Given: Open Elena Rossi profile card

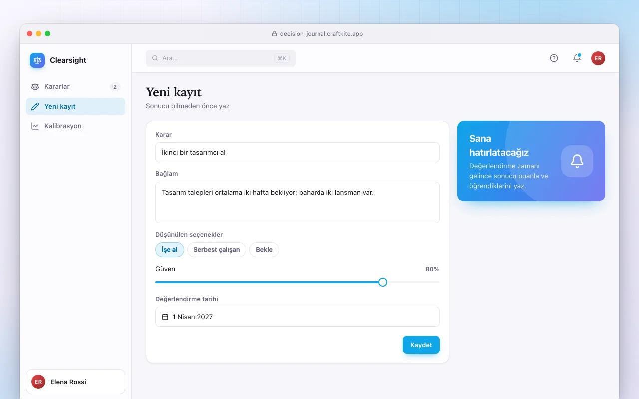Looking at the screenshot, I should pyautogui.click(x=75, y=382).
